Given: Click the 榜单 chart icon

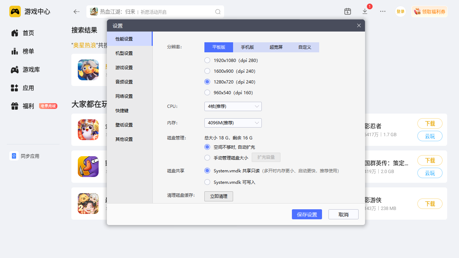Looking at the screenshot, I should pyautogui.click(x=15, y=51).
